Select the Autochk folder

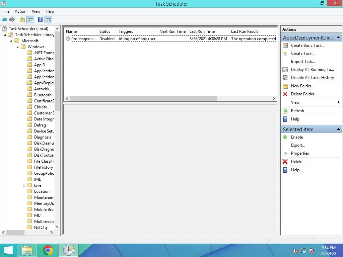[x=42, y=89]
